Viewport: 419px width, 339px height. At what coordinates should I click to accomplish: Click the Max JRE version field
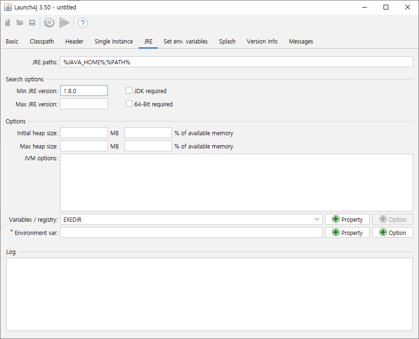click(84, 104)
